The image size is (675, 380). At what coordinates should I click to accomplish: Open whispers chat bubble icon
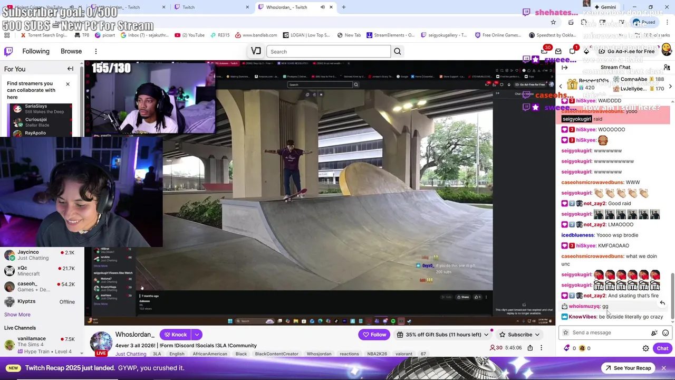[573, 51]
